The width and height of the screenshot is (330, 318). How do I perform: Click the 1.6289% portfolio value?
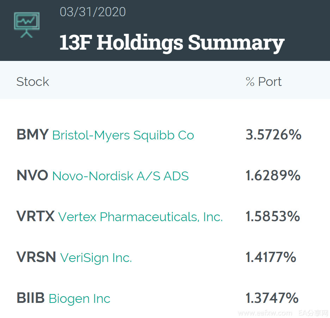273,175
